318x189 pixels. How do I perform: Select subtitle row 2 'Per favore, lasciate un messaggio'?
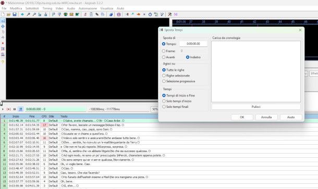tap(159, 125)
